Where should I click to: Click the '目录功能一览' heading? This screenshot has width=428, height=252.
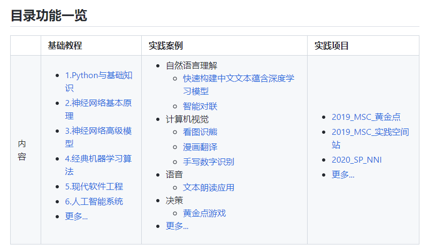(49, 16)
